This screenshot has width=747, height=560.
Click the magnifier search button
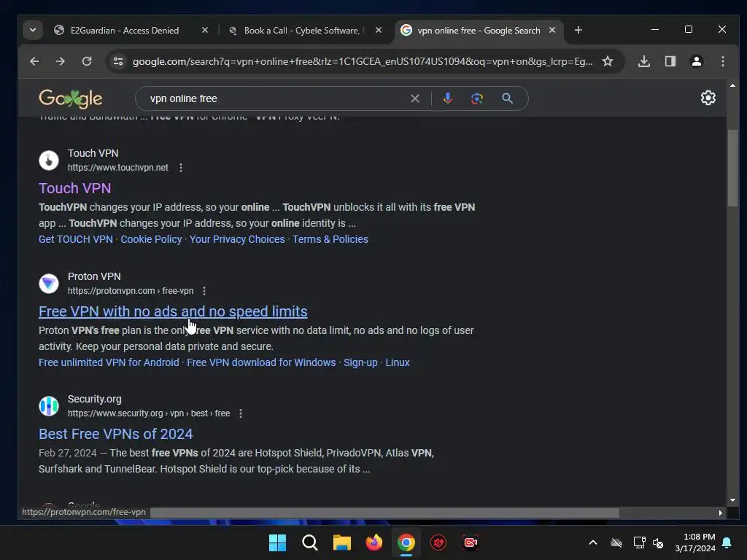pyautogui.click(x=508, y=98)
